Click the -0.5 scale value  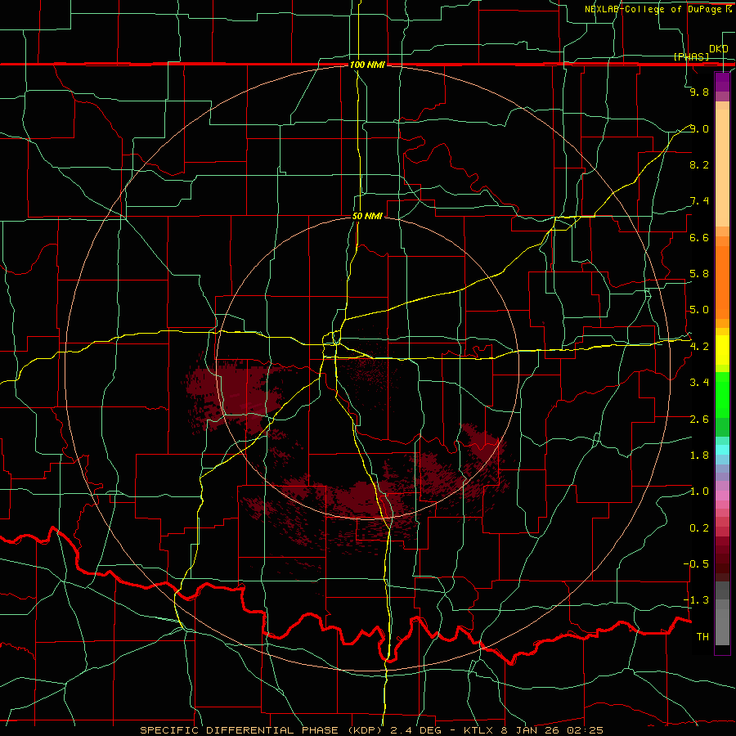click(x=696, y=563)
